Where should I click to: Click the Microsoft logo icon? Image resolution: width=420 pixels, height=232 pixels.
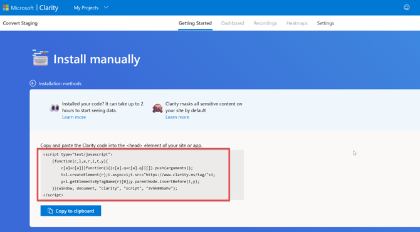point(6,8)
